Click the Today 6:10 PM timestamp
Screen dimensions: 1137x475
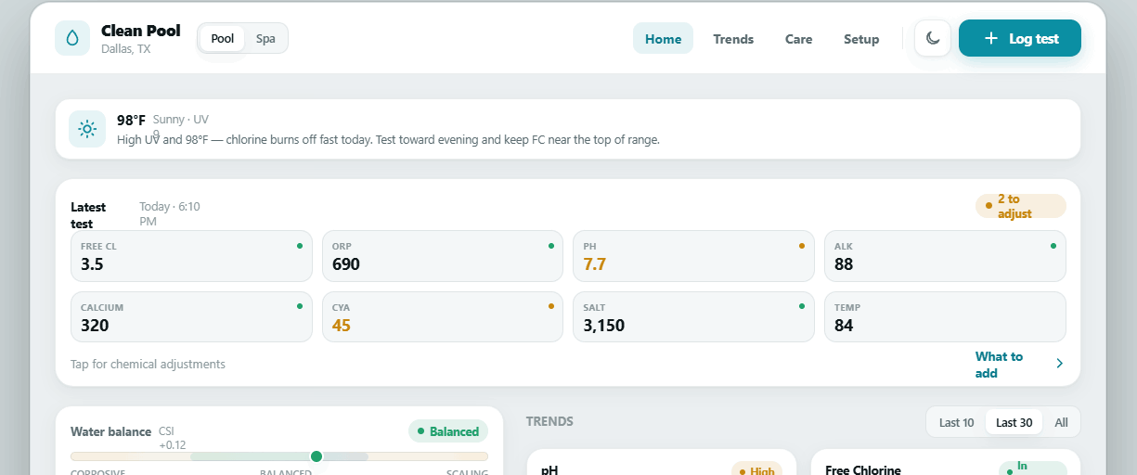[x=170, y=213]
